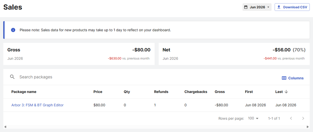Sort by the Gross column header
Viewport: 313px width, 132px height.
220,92
